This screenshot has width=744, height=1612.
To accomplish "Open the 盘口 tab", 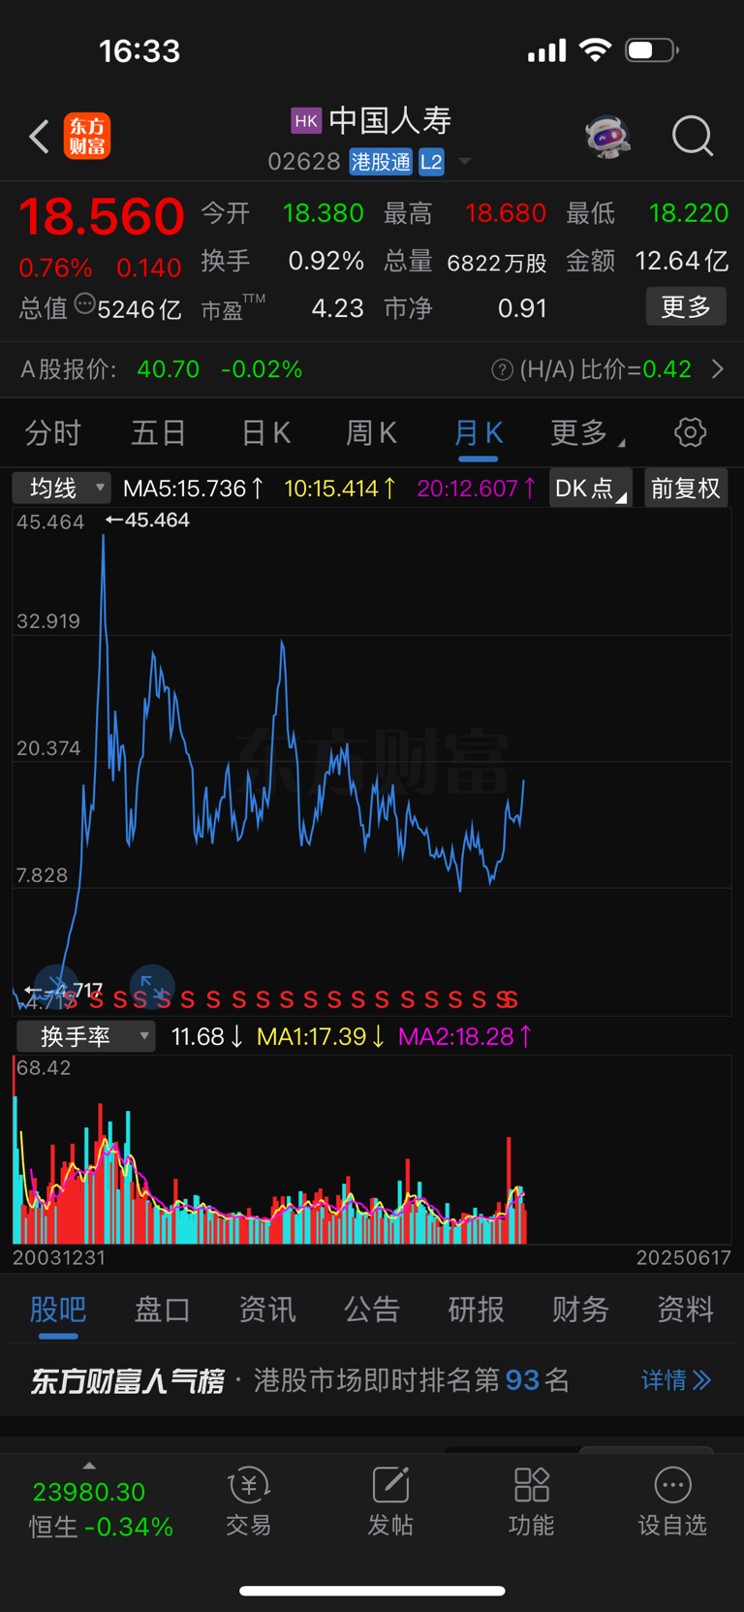I will 162,1310.
